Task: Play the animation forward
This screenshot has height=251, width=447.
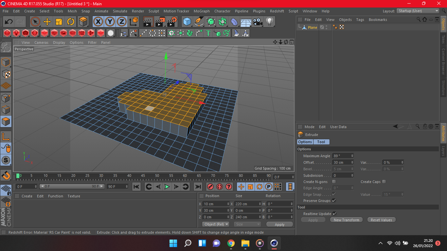Action: point(167,187)
